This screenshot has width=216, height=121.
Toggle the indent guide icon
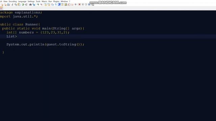[59, 4]
